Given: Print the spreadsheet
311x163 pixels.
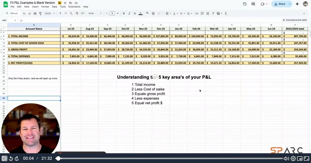Looking at the screenshot, I should (x=35, y=14).
